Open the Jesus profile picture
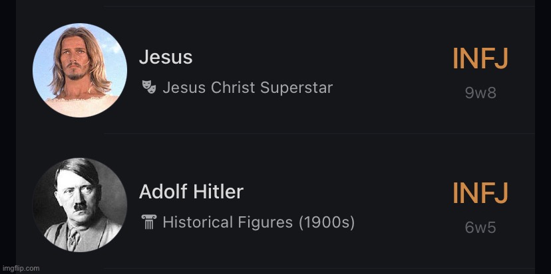This screenshot has height=274, width=551. (x=80, y=70)
